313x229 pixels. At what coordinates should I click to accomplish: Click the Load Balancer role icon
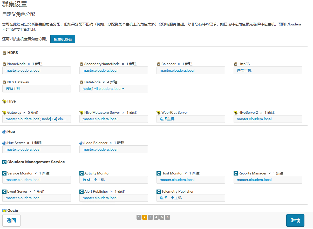tap(81, 143)
